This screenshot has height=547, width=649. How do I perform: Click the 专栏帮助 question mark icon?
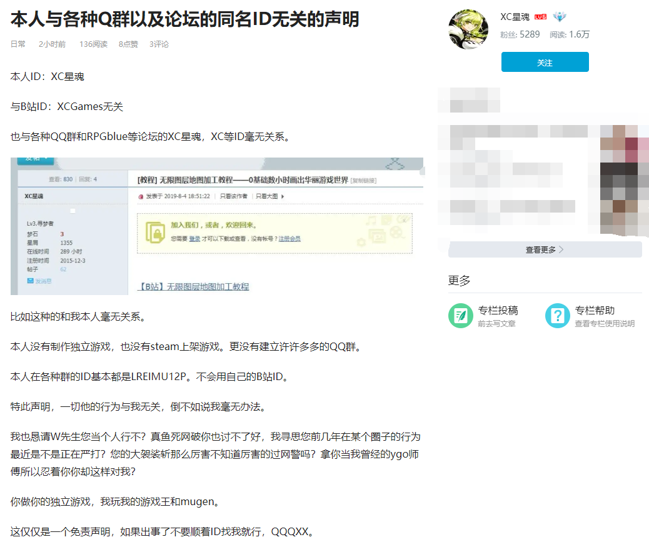[558, 316]
